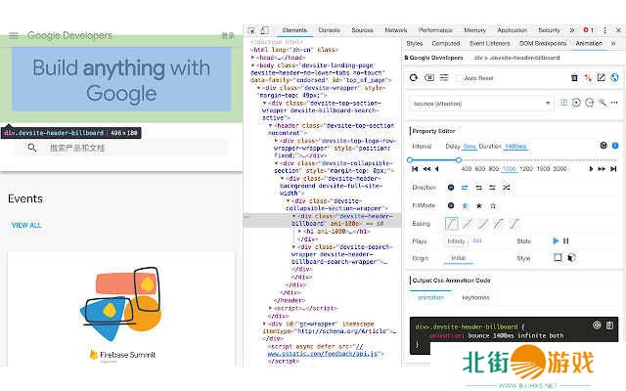Open the hamburger menu on Google Developers
This screenshot has width=626, height=391.
click(14, 35)
